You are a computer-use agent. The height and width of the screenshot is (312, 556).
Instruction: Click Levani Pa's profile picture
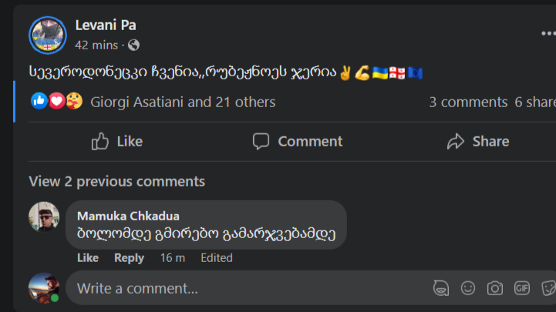[x=48, y=35]
